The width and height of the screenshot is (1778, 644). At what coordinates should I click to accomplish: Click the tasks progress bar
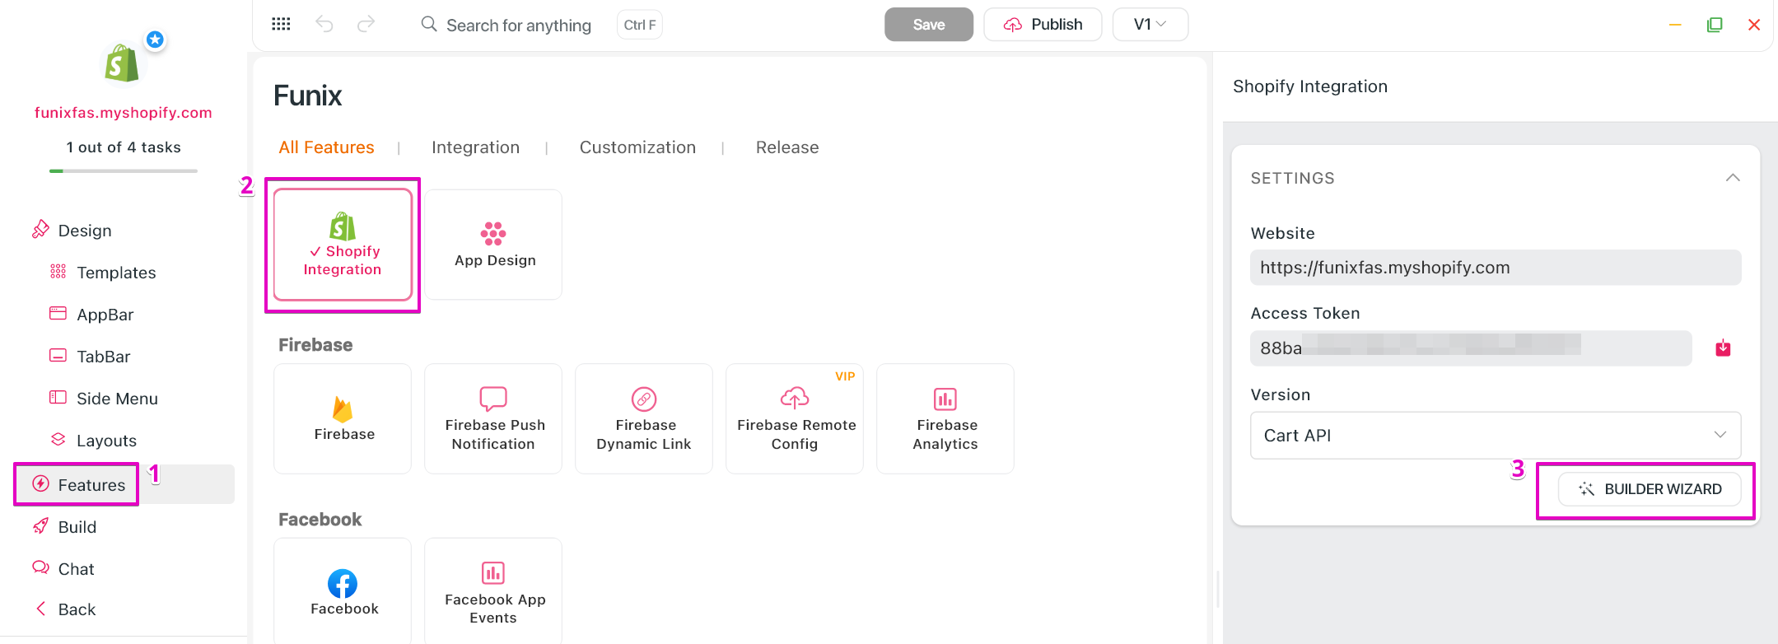tap(124, 170)
